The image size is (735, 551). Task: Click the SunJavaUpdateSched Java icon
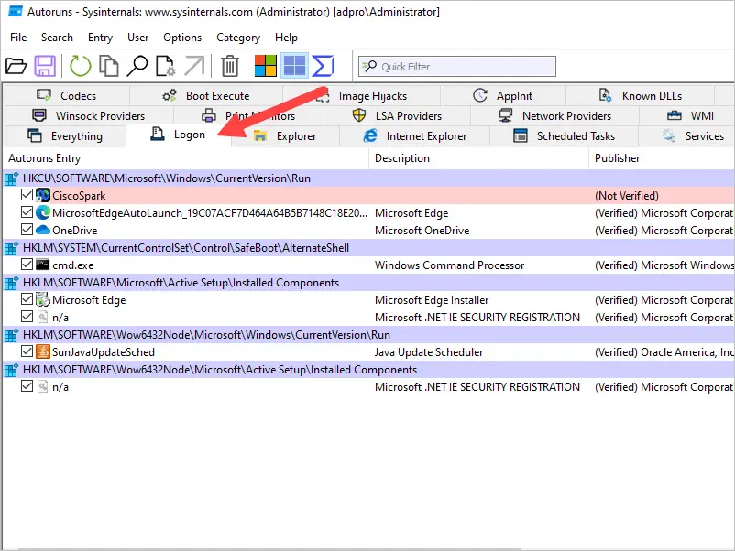point(43,351)
